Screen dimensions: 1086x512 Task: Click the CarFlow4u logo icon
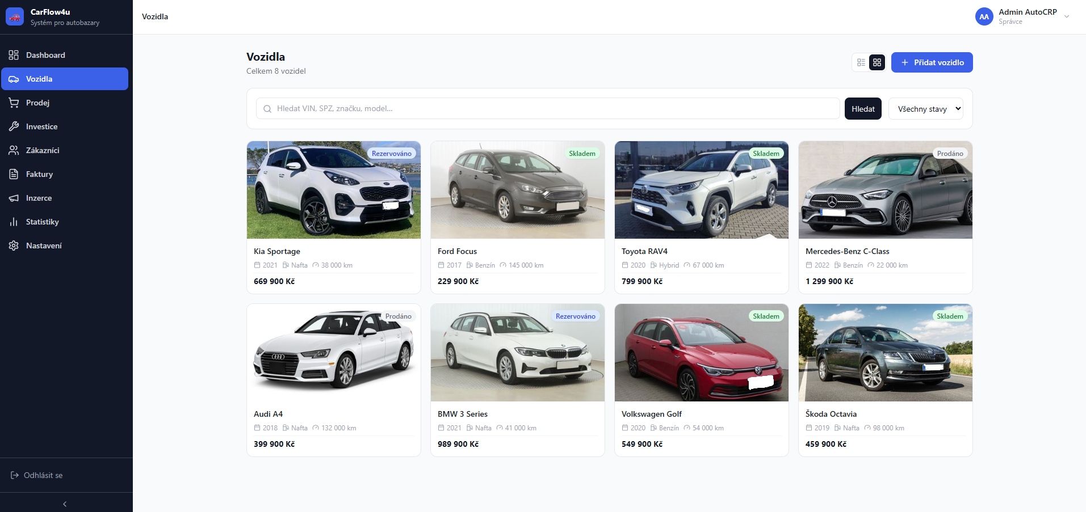coord(15,16)
